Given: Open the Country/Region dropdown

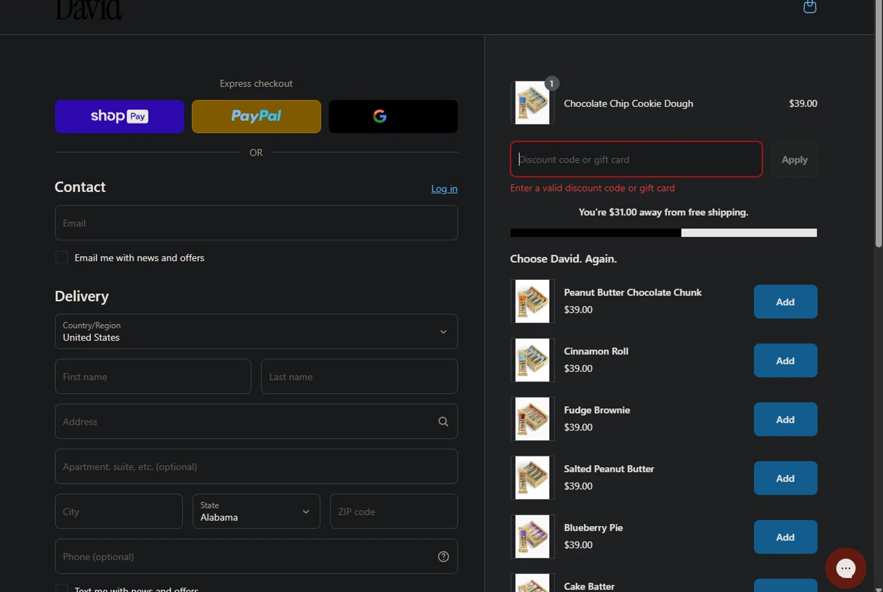Looking at the screenshot, I should pyautogui.click(x=256, y=332).
